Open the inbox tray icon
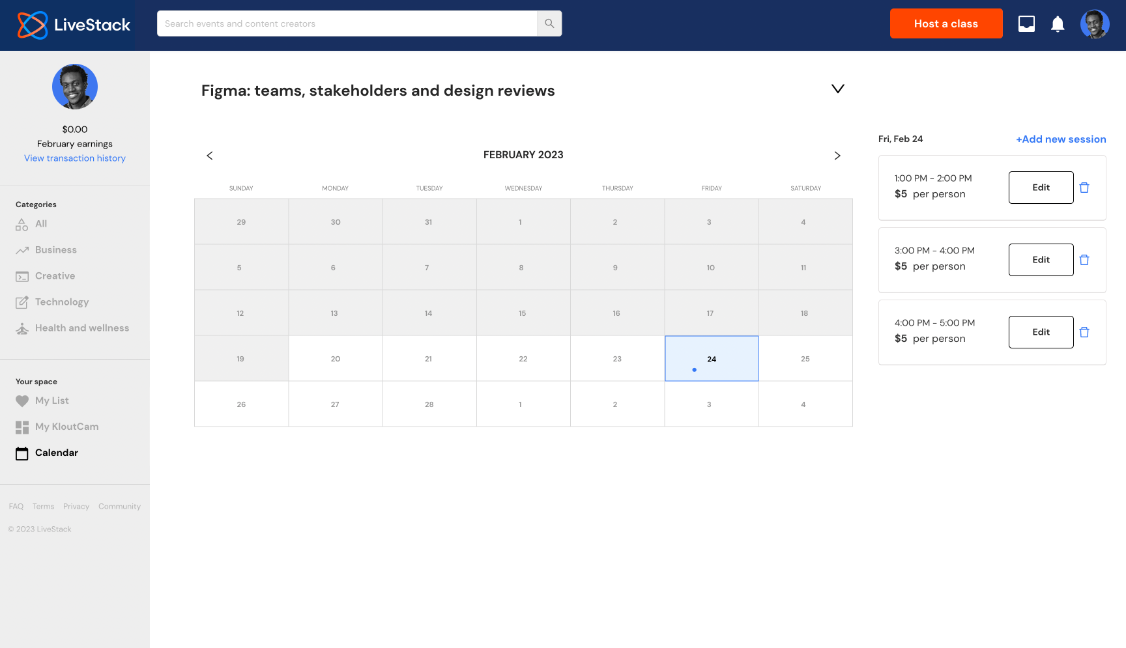This screenshot has height=648, width=1126. coord(1026,24)
